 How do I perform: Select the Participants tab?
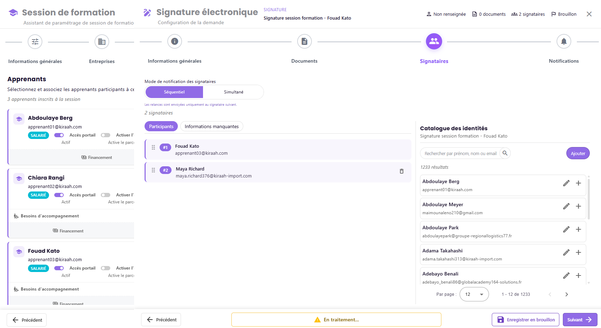click(161, 126)
